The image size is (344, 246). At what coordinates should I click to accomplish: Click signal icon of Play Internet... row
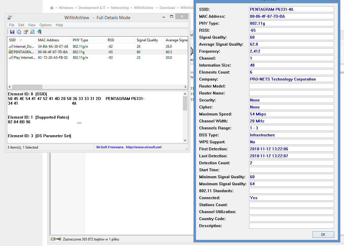pos(11,57)
